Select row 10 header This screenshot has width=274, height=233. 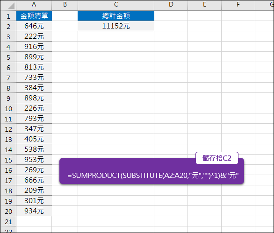pos(8,108)
